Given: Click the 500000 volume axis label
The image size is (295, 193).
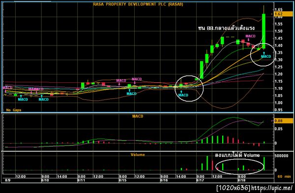Looking at the screenshot, I should pyautogui.click(x=281, y=156).
